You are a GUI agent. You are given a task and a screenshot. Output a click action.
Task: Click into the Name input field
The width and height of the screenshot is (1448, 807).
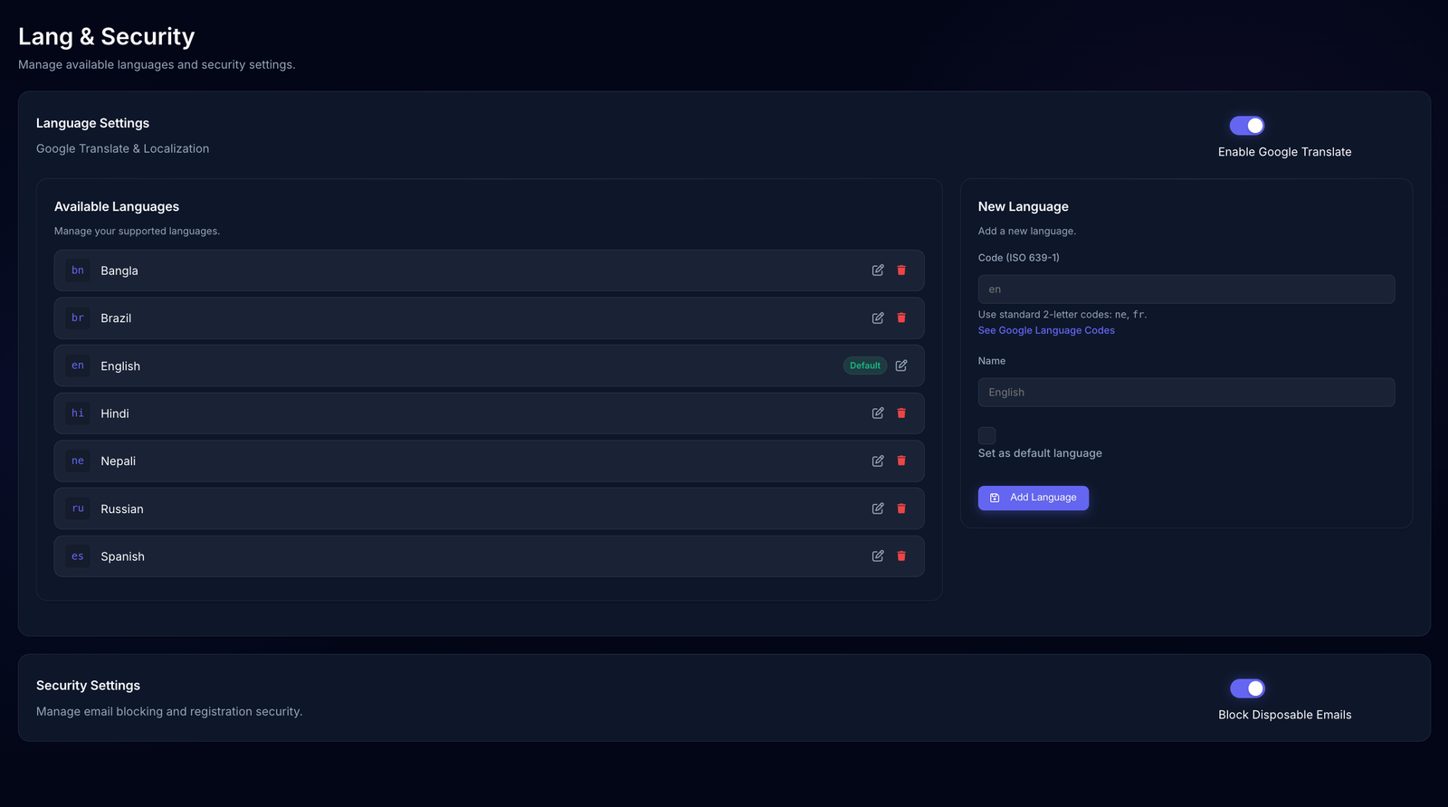click(x=1186, y=393)
